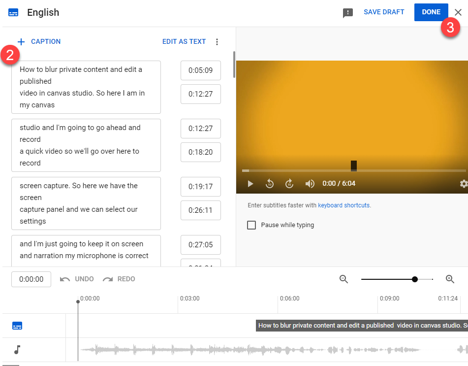This screenshot has width=468, height=366.
Task: Click the 0:19:17 start time field
Action: pos(201,187)
